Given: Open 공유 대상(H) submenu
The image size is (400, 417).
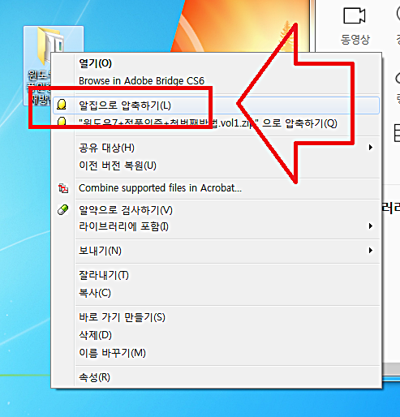Looking at the screenshot, I should [216, 148].
